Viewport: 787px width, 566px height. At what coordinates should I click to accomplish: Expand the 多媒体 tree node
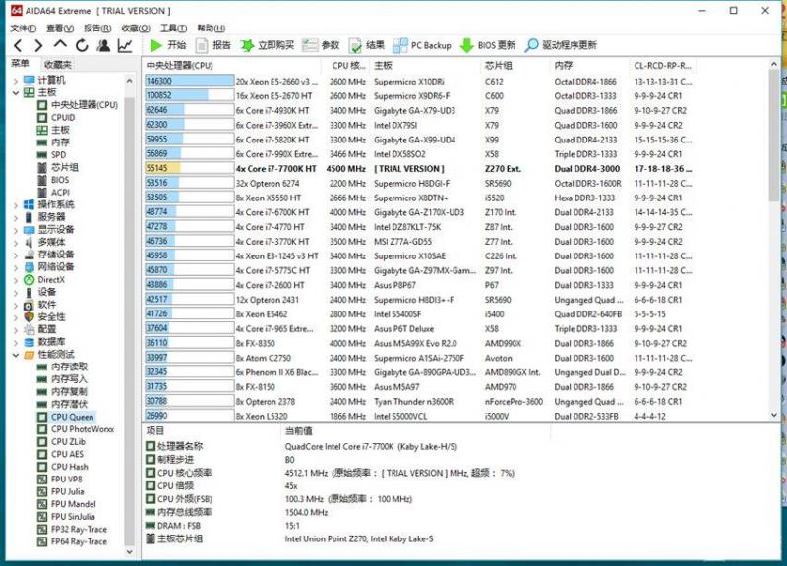(x=16, y=243)
